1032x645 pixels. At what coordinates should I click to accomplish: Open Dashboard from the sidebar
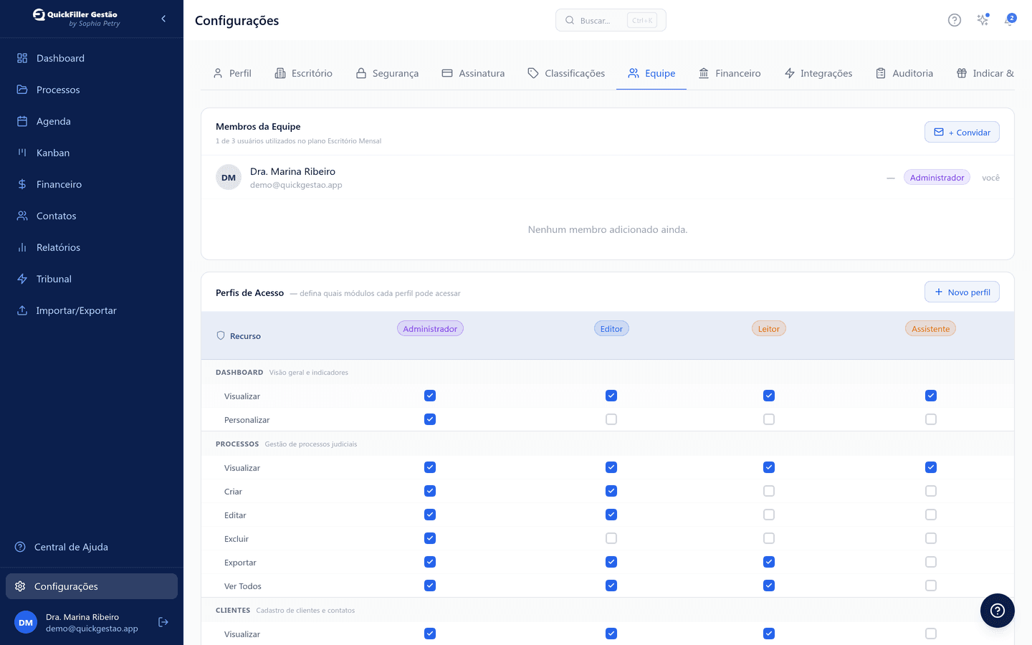click(92, 58)
